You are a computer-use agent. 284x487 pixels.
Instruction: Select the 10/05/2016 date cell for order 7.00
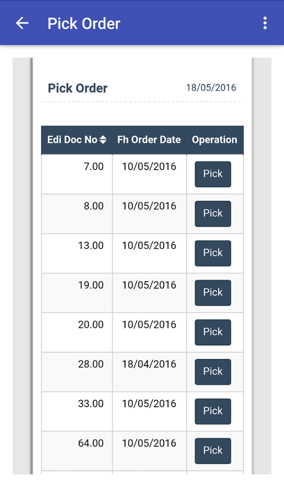149,166
